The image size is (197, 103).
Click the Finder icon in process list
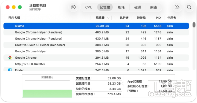pos(10,70)
